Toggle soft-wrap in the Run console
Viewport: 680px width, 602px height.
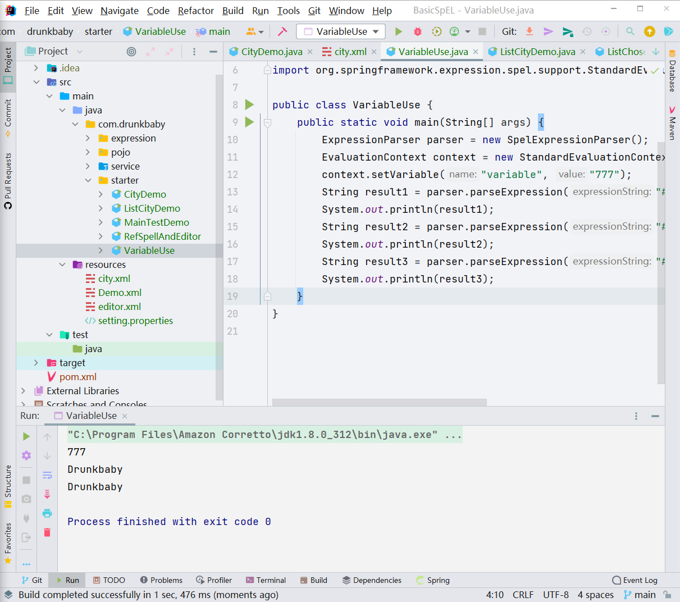47,475
